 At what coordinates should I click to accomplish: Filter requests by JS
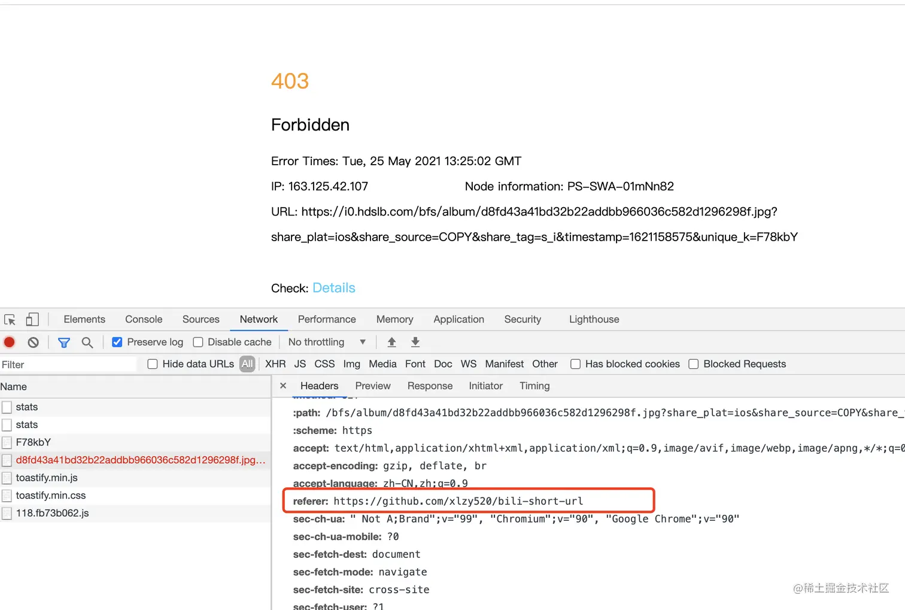click(300, 364)
